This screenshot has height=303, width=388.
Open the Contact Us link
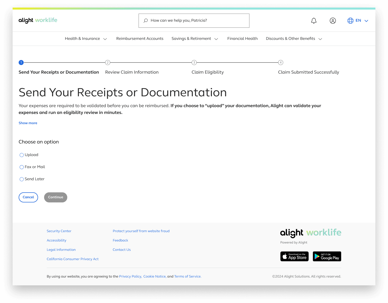click(x=122, y=250)
